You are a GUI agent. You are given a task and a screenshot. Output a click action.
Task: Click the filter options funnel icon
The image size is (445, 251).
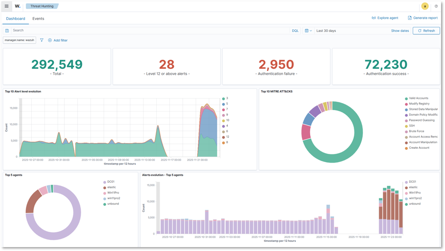click(x=41, y=40)
